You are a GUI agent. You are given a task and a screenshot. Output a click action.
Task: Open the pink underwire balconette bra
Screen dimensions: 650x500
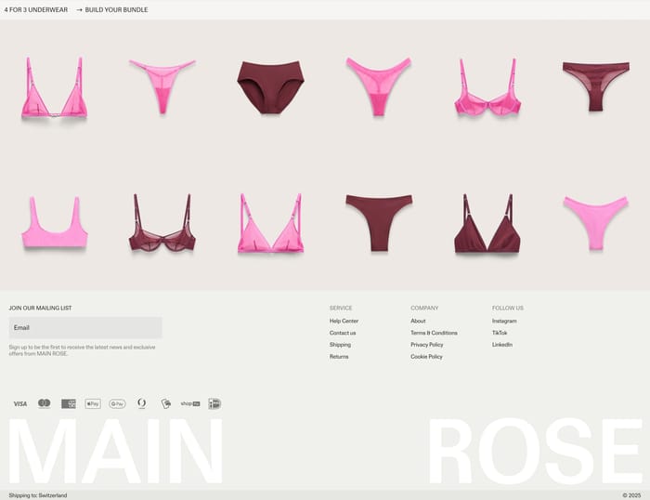click(x=487, y=86)
